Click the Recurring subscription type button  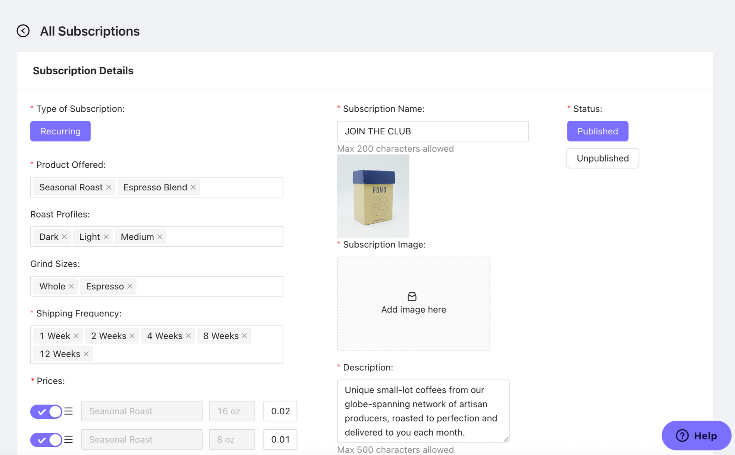tap(60, 131)
